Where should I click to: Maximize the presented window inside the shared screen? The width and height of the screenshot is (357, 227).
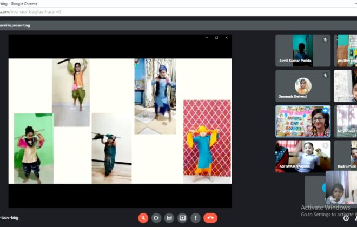pyautogui.click(x=216, y=38)
